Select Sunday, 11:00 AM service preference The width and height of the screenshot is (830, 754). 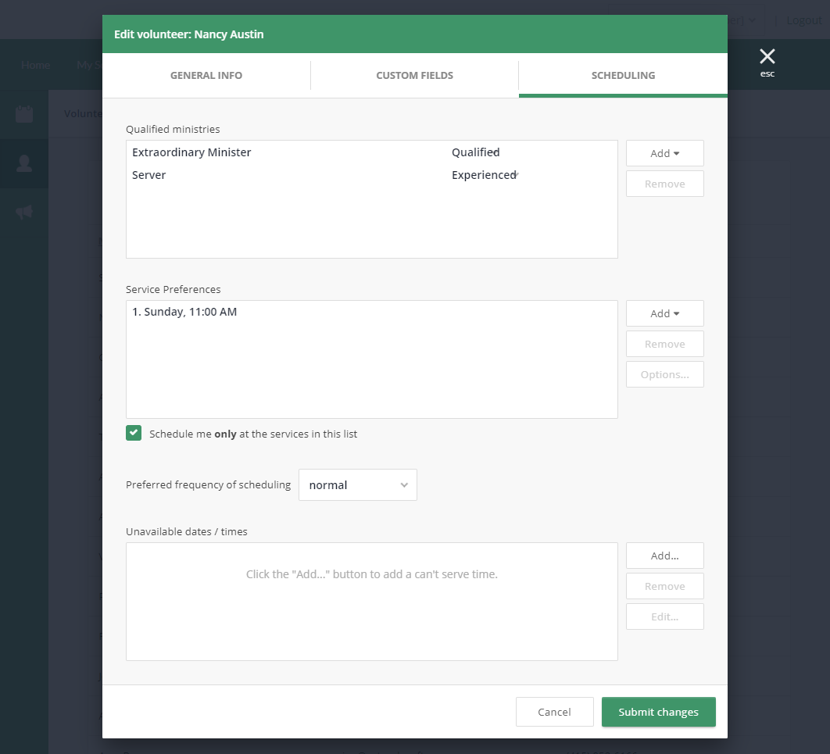pyautogui.click(x=184, y=312)
